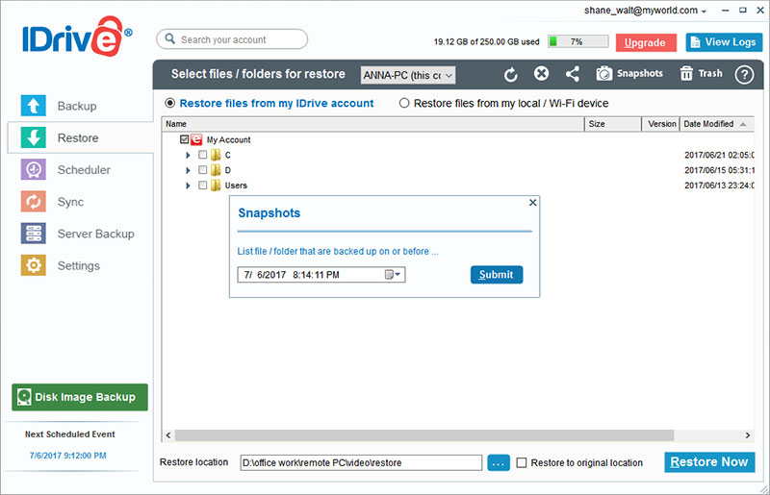Click the Upgrade button
The image size is (770, 495).
(646, 42)
